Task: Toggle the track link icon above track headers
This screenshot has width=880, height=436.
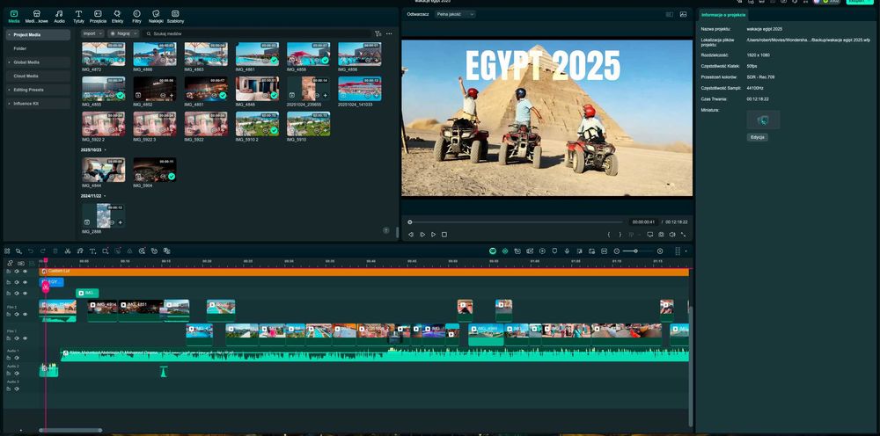Action: [x=10, y=264]
